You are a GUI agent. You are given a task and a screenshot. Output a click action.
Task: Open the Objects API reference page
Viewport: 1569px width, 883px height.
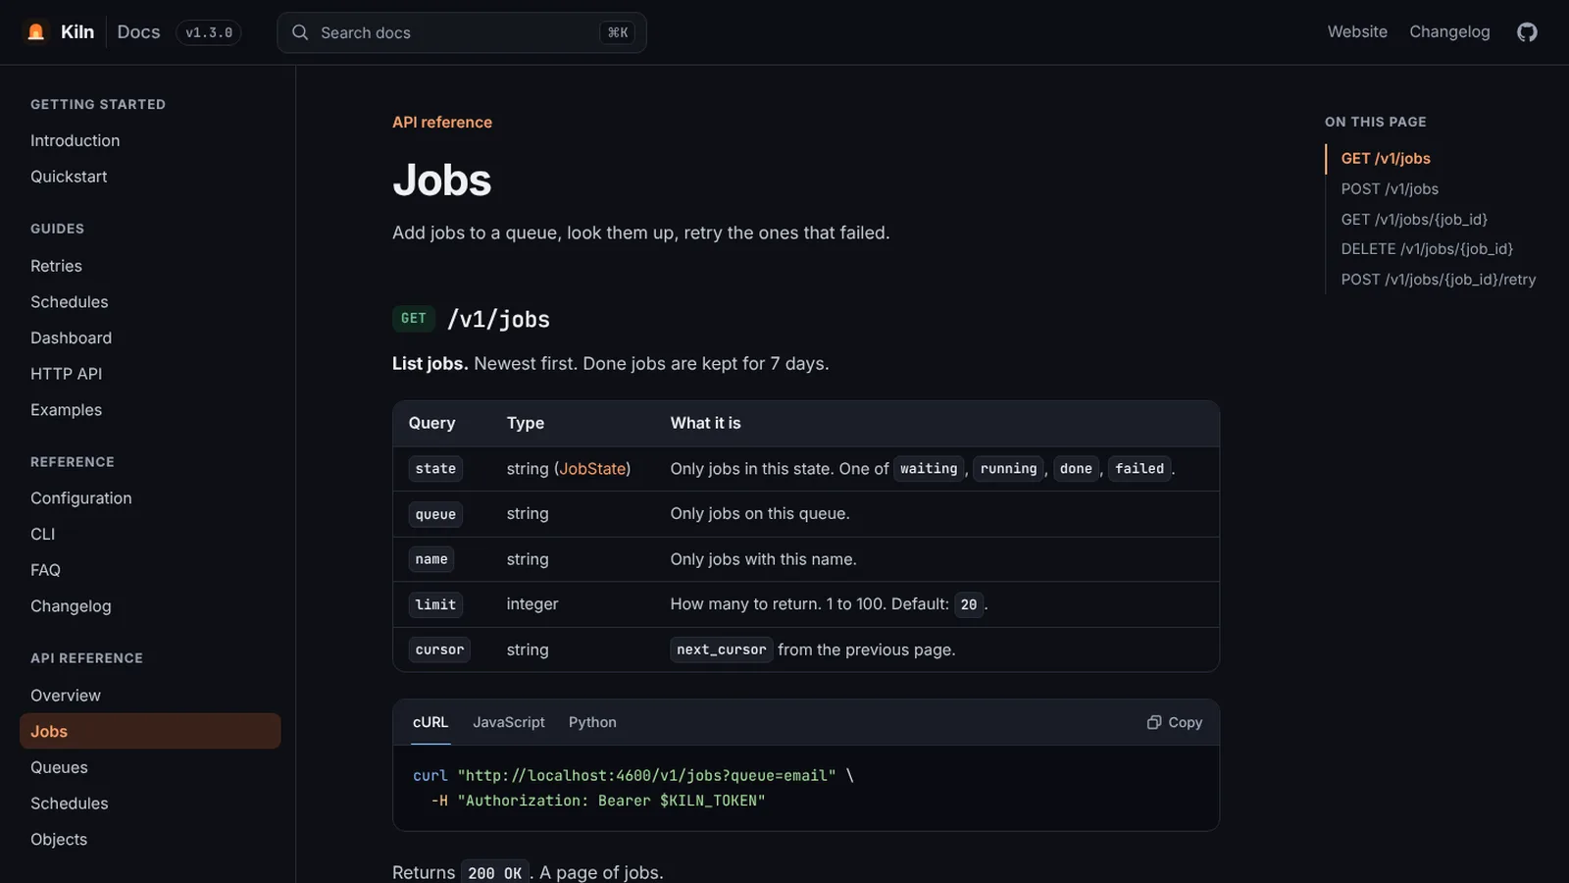[x=59, y=840]
